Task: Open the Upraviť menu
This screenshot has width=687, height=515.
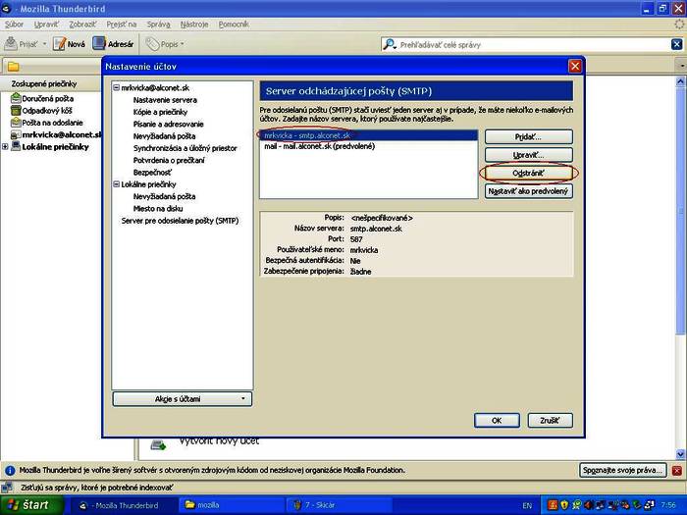Action: click(46, 25)
